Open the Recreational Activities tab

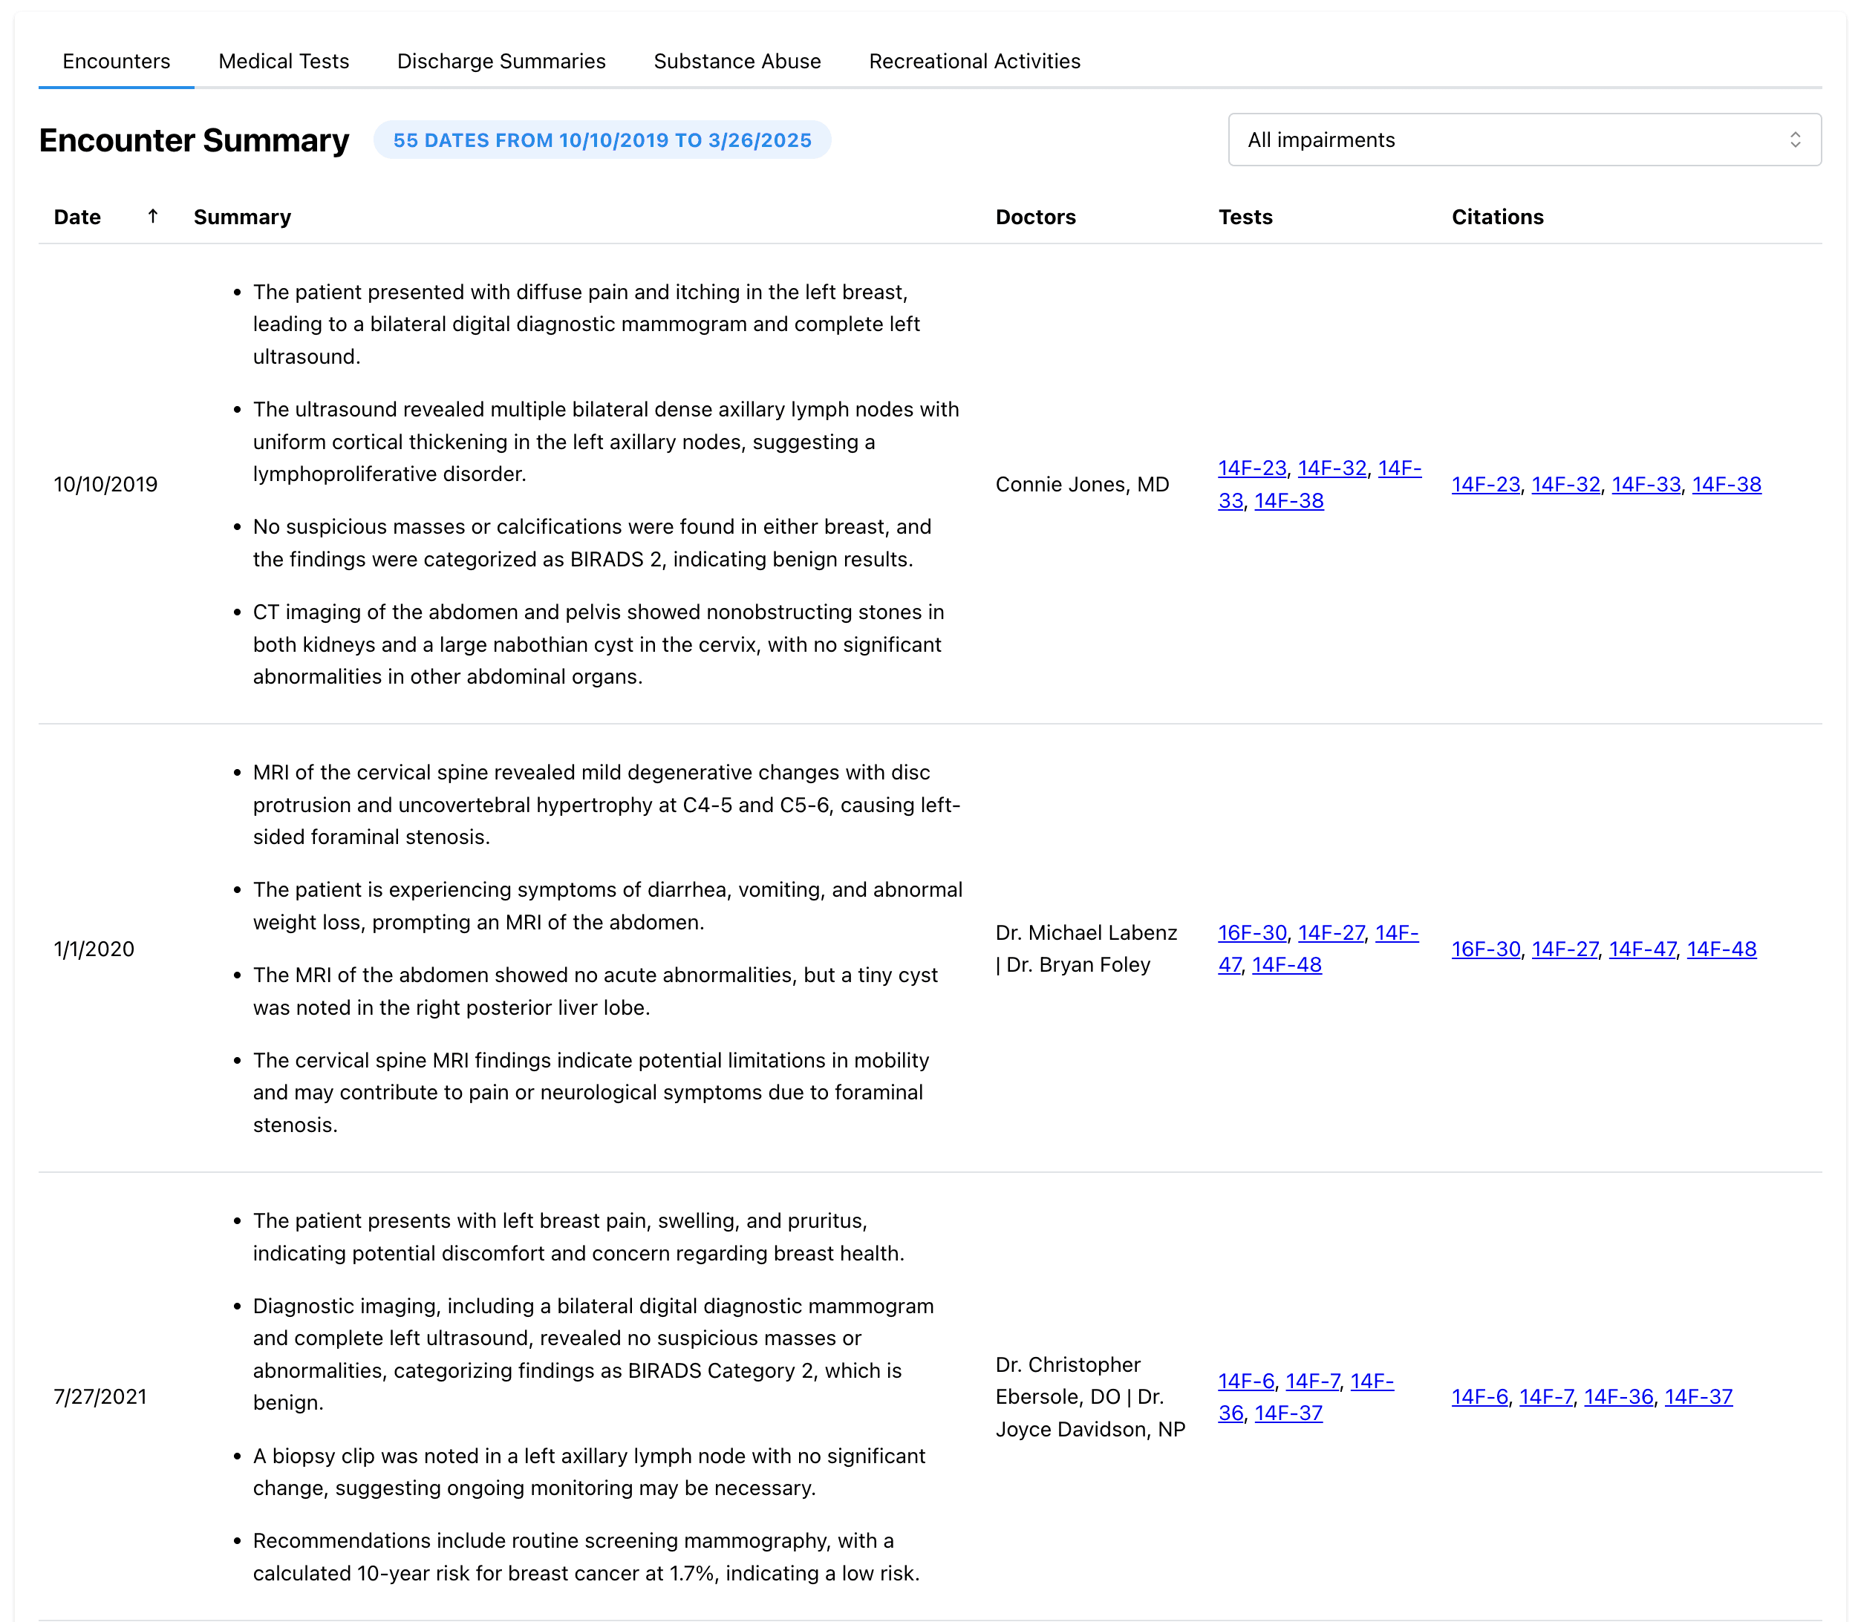[974, 61]
